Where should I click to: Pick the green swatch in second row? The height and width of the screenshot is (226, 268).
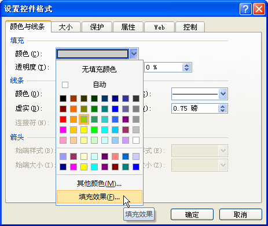(x=94, y=109)
